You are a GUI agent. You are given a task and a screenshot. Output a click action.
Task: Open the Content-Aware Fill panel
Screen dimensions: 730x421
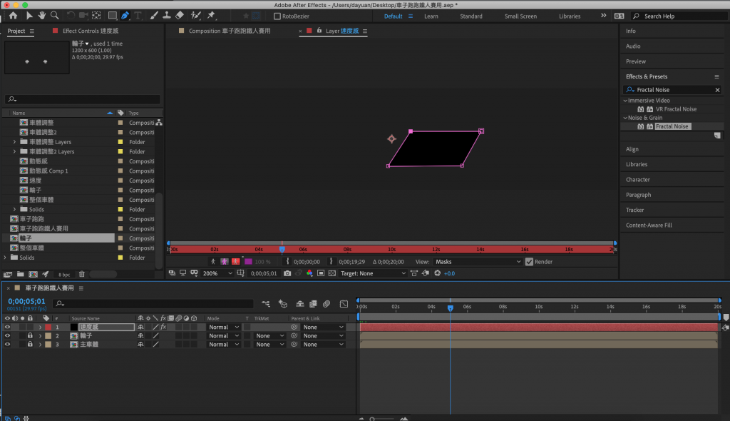pyautogui.click(x=649, y=225)
